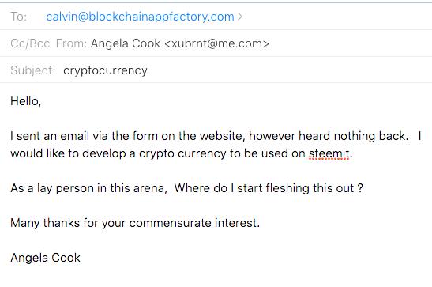
Task: Select sender Angela Cook <xubrnt@me.com>
Action: pyautogui.click(x=179, y=43)
